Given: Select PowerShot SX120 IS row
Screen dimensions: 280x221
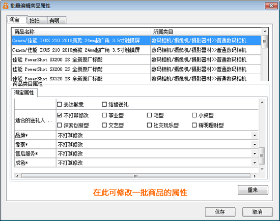Looking at the screenshot, I should [81, 78].
